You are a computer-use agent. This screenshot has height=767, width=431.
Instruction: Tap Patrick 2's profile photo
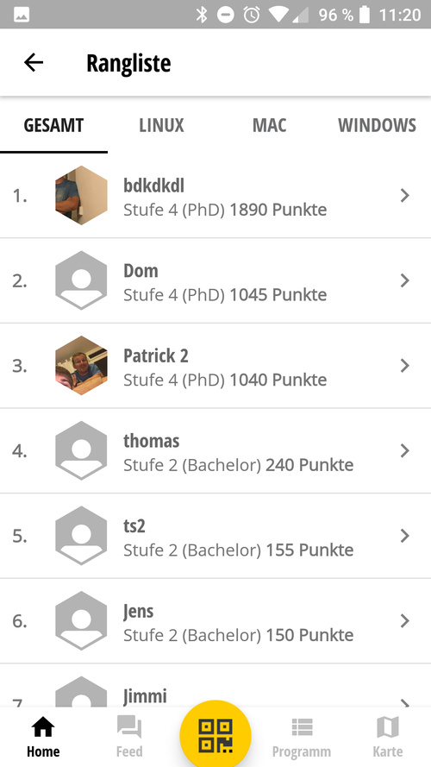(81, 366)
